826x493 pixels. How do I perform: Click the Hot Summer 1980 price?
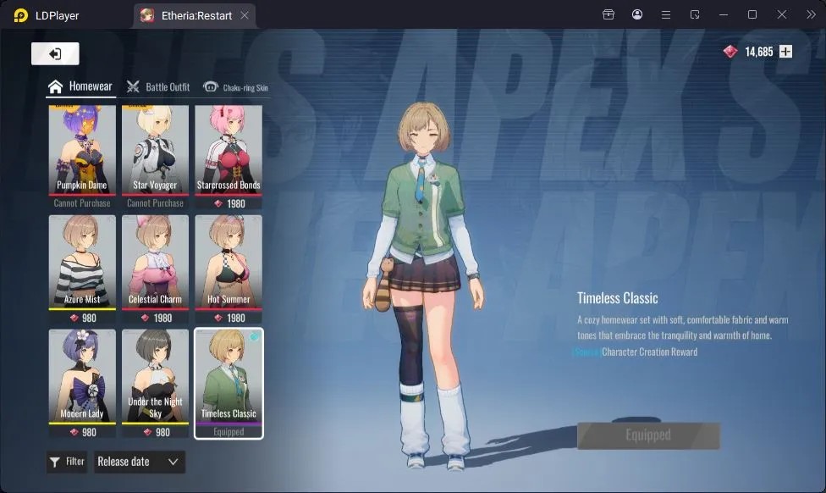[229, 318]
